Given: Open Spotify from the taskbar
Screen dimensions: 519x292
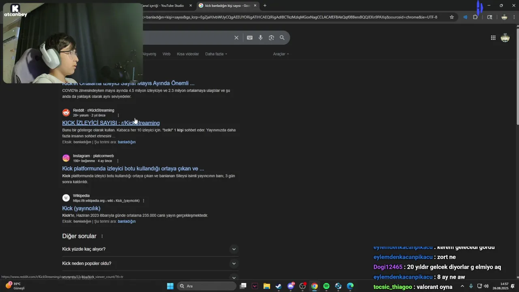Looking at the screenshot, I should (x=326, y=286).
